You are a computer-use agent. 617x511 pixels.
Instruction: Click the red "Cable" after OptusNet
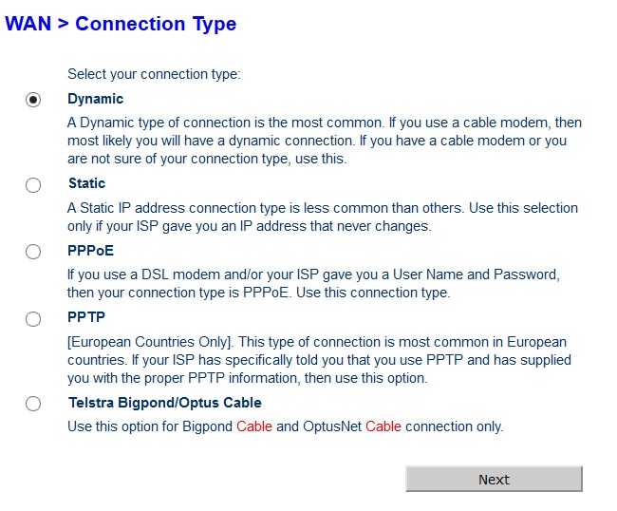[383, 426]
